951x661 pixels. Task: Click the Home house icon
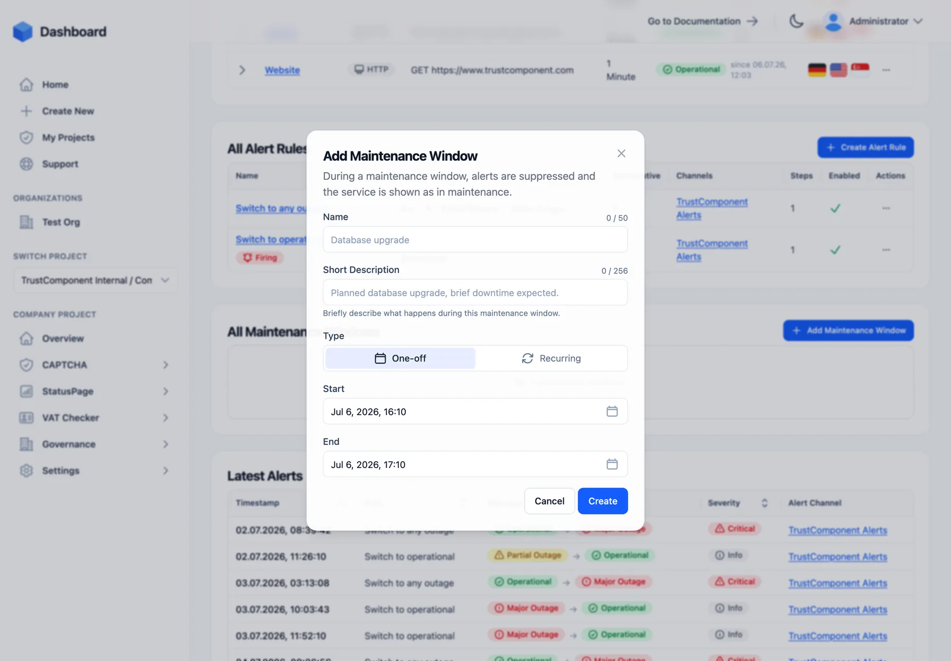pos(26,85)
